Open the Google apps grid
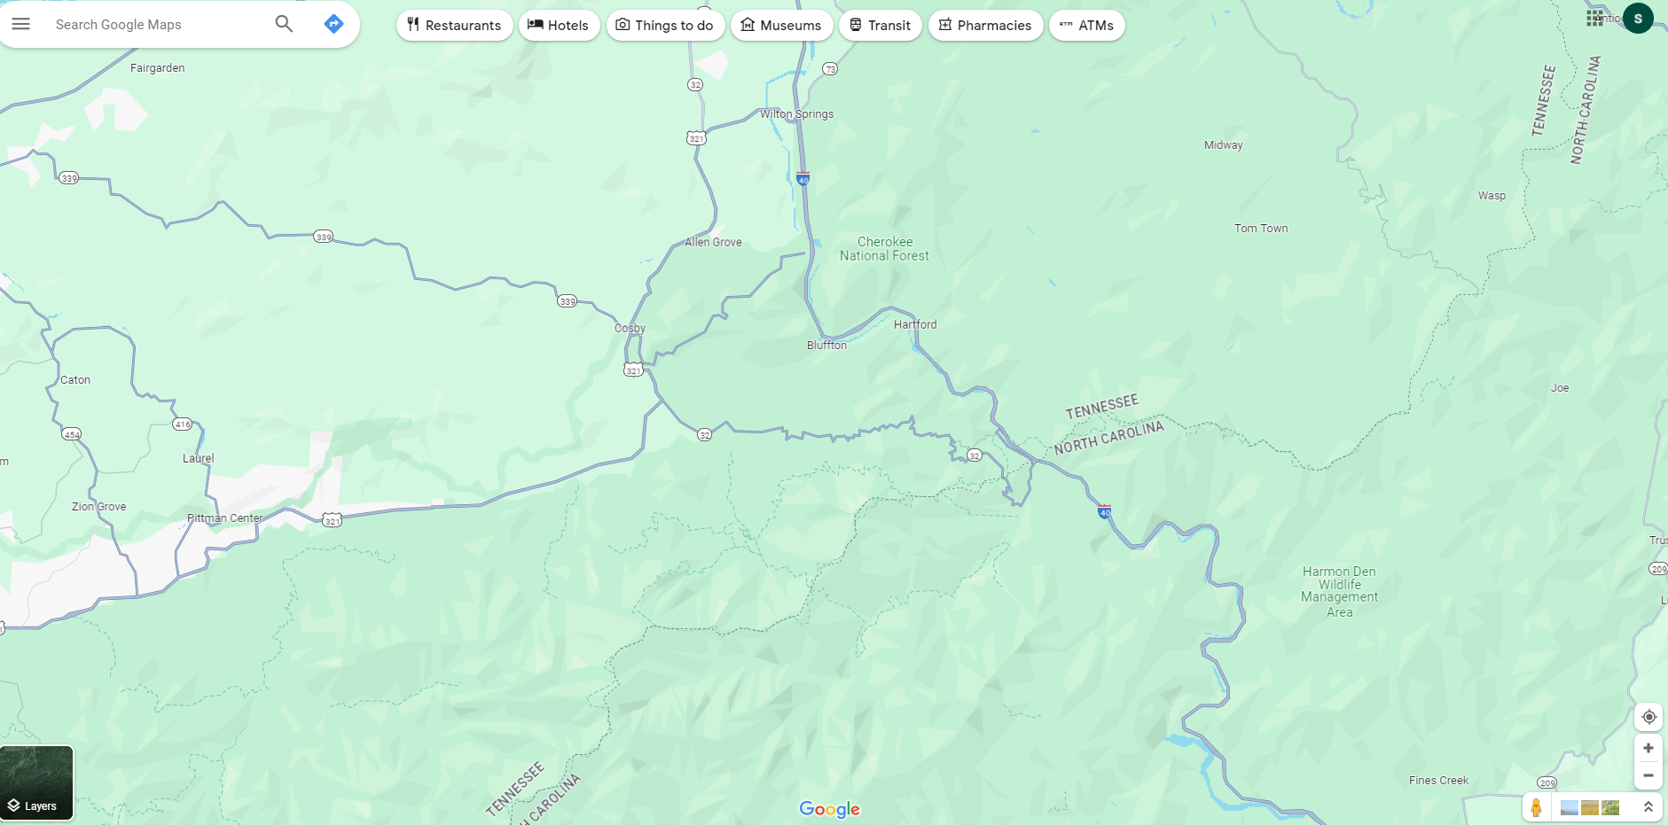This screenshot has width=1668, height=825. click(1594, 19)
